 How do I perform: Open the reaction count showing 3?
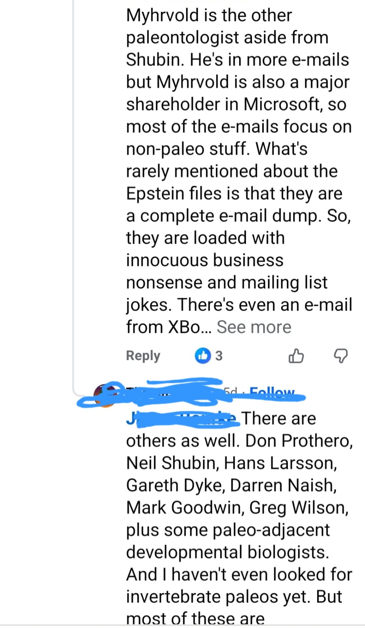click(219, 356)
